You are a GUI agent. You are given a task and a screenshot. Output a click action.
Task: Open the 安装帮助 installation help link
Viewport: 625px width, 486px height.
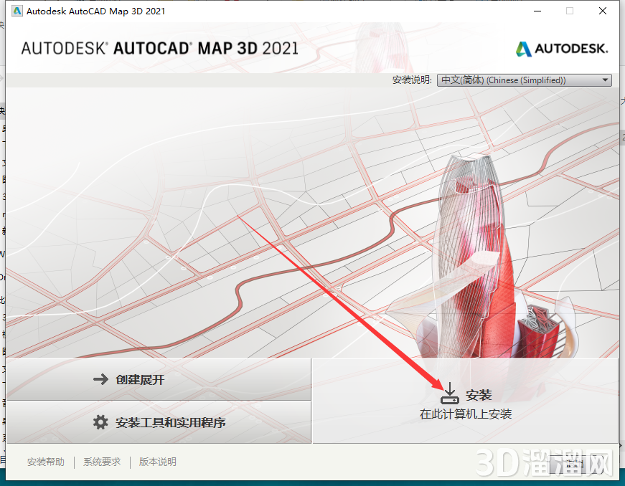[x=45, y=462]
